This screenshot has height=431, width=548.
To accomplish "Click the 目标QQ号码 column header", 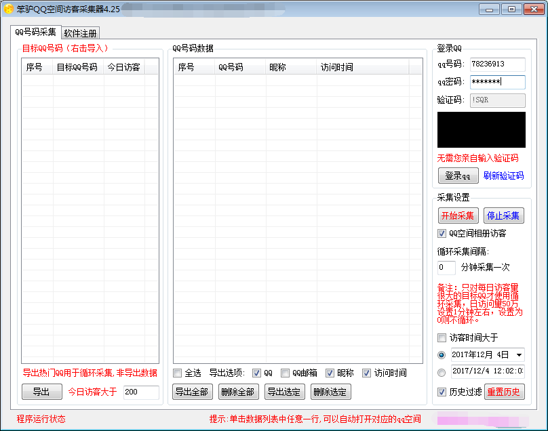I will click(x=78, y=67).
